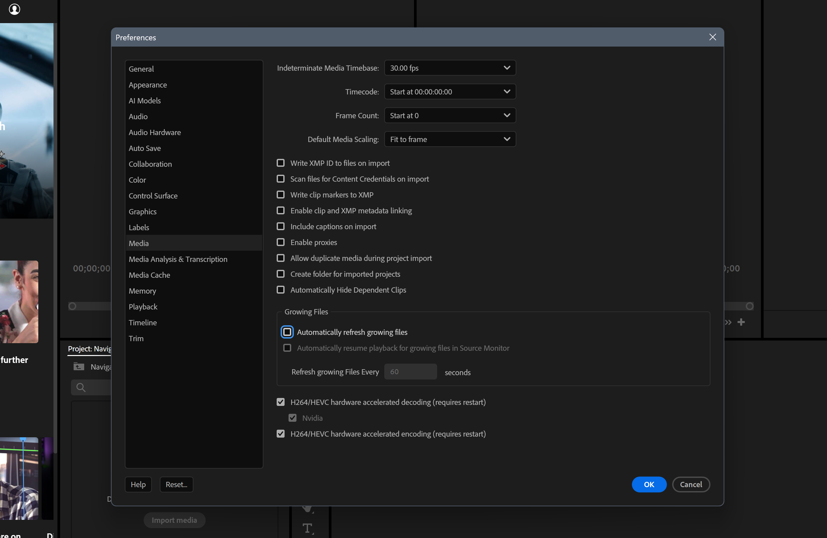Open Color preferences category

pos(194,180)
